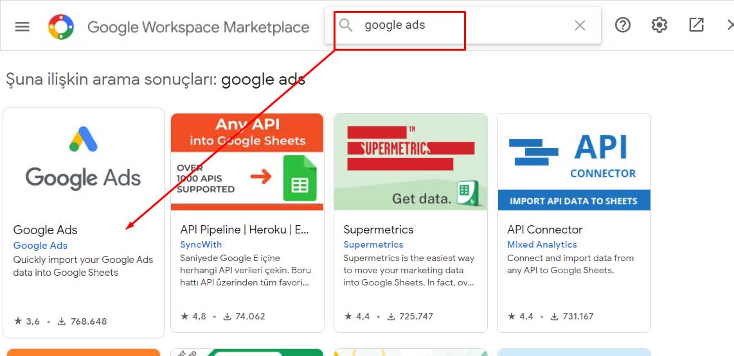Click the API Pipeline | Heroku app title
The height and width of the screenshot is (356, 734).
coord(245,230)
